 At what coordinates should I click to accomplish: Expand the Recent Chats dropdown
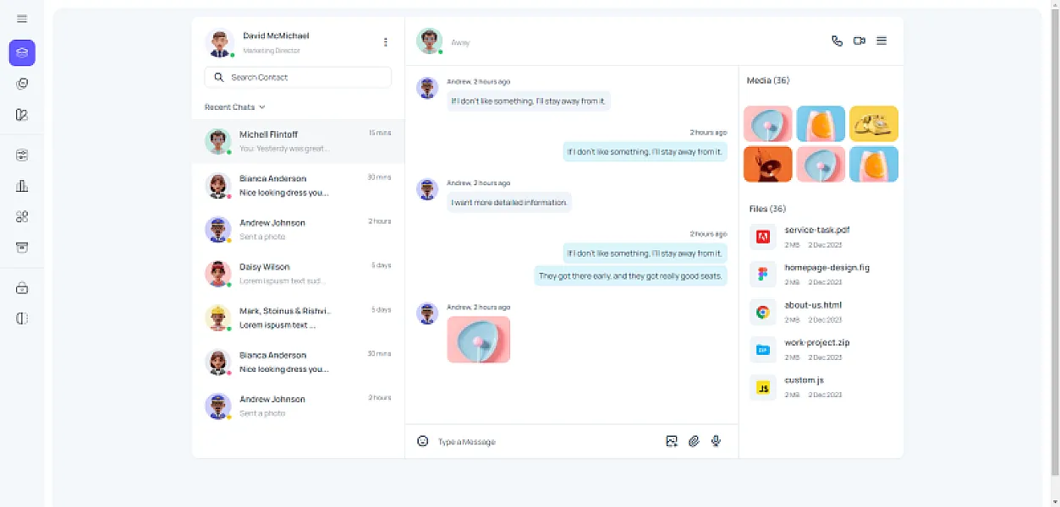click(x=235, y=107)
